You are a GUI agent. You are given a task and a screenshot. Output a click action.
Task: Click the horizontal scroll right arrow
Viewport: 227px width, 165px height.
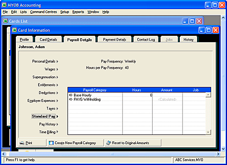218,154
